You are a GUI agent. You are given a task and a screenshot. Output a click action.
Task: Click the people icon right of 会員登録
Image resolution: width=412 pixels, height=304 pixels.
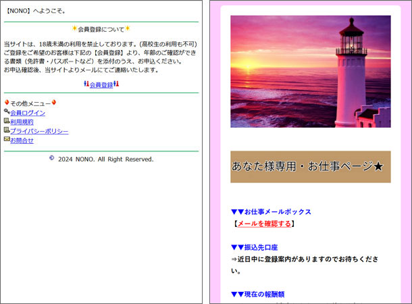click(x=116, y=84)
